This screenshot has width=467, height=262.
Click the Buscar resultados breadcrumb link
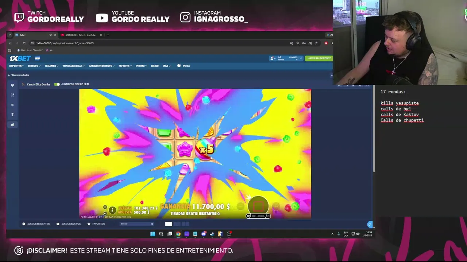tap(20, 75)
